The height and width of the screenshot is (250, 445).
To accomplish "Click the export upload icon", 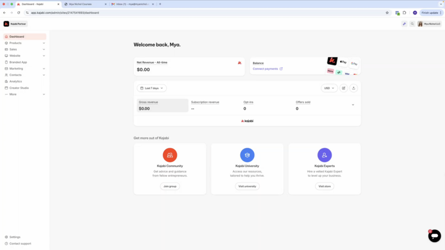I will pos(353,88).
